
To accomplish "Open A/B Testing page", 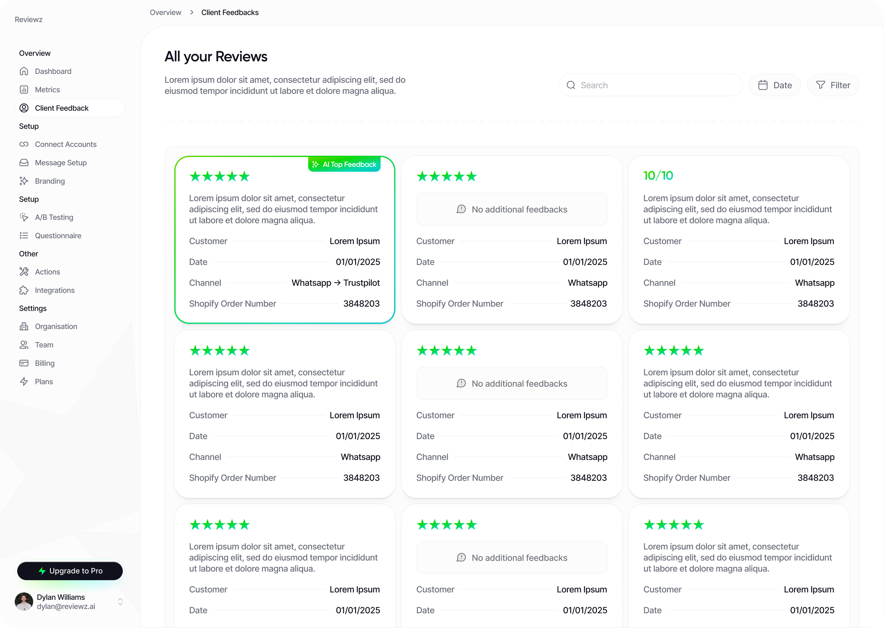I will pos(70,217).
